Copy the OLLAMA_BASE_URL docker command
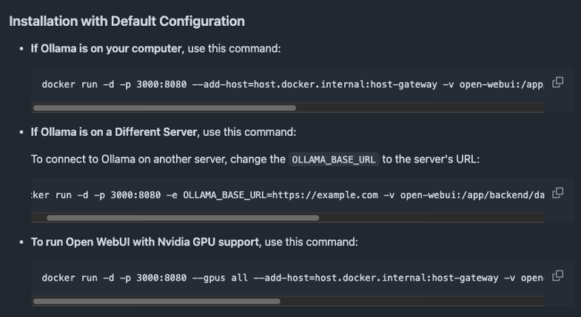The height and width of the screenshot is (317, 581). click(557, 193)
